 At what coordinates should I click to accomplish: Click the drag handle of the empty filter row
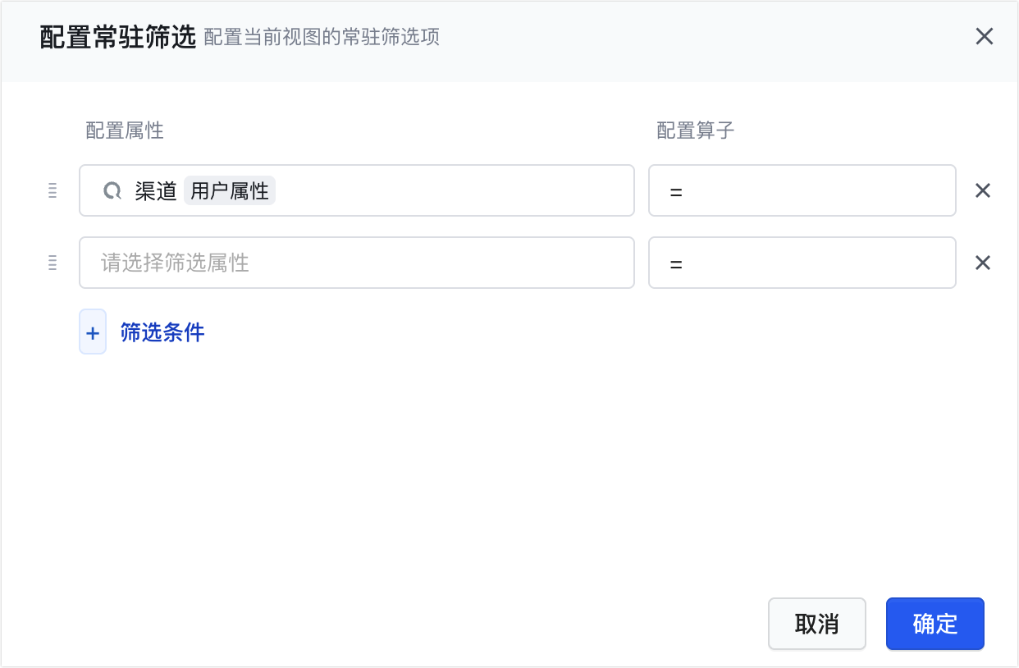pos(53,263)
